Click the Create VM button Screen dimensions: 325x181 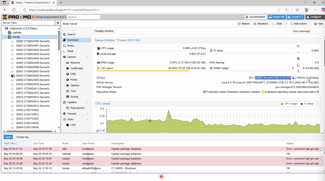[x=276, y=17]
